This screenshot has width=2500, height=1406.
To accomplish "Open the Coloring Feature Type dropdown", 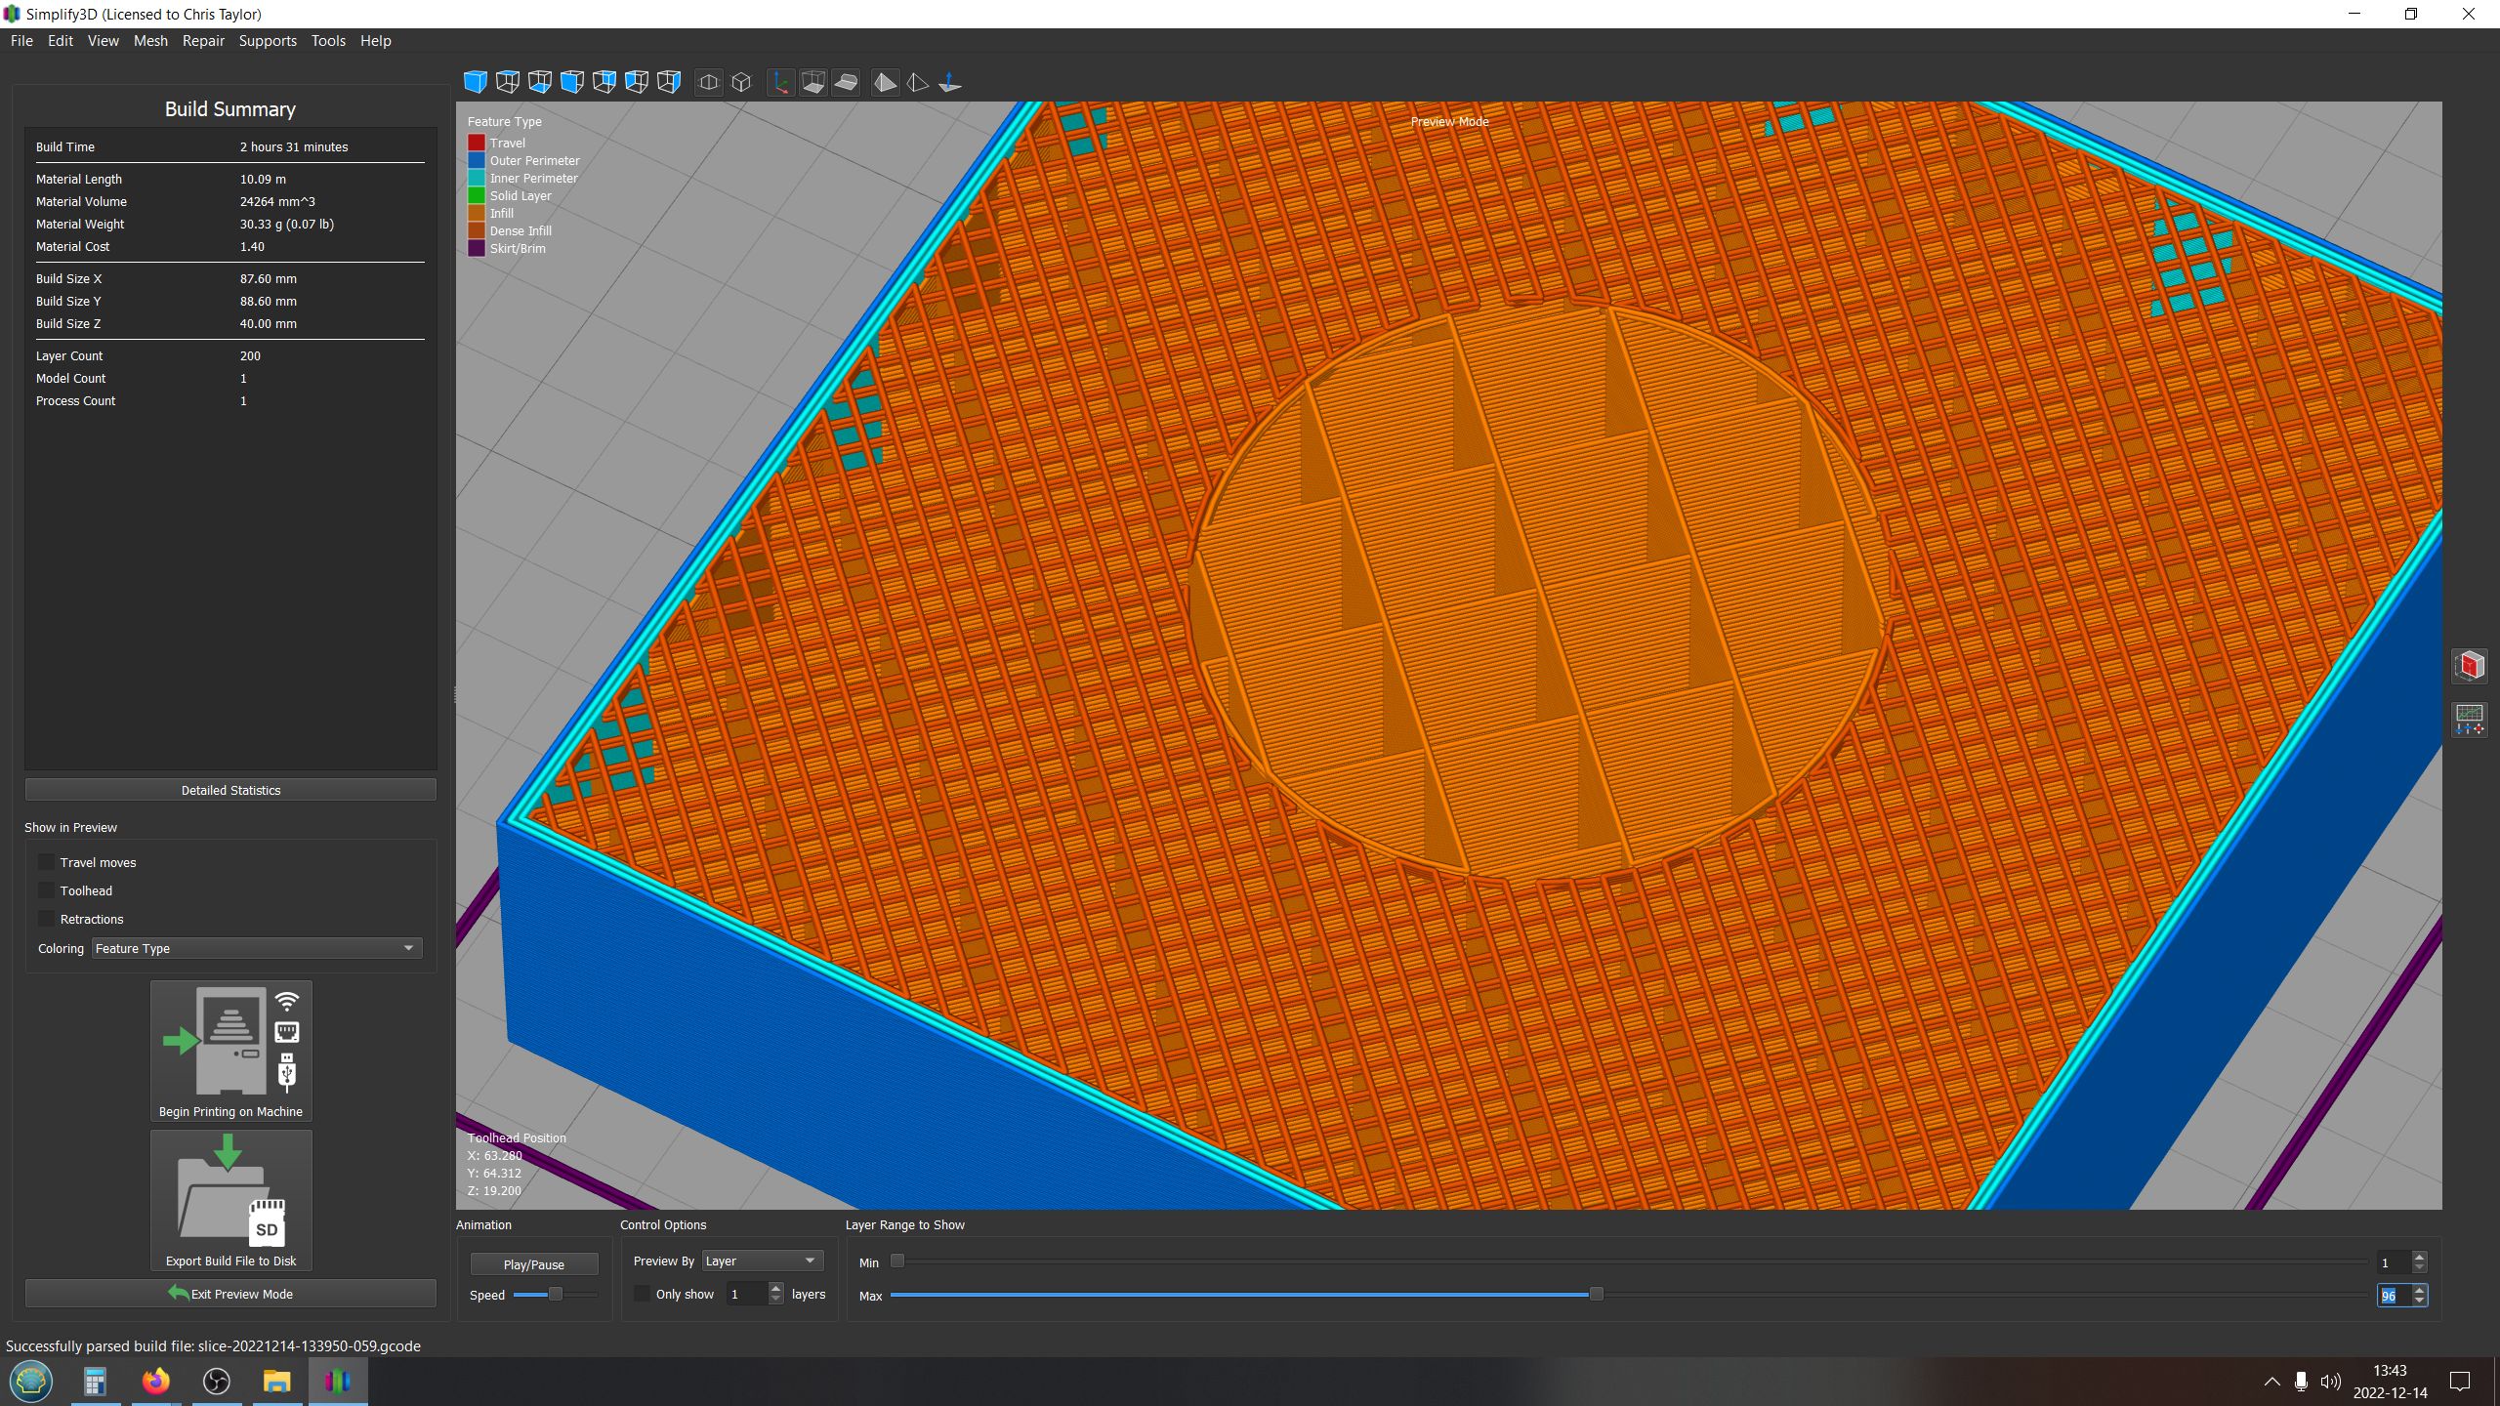I will [x=257, y=948].
